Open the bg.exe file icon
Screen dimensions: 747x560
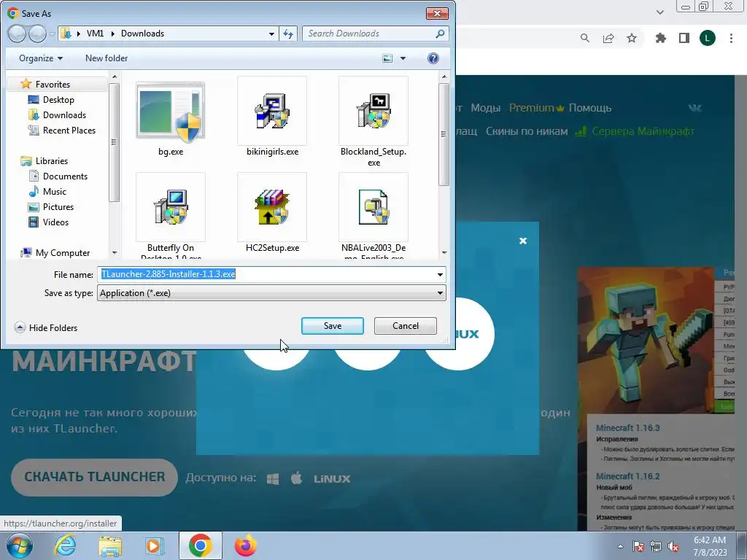point(171,112)
